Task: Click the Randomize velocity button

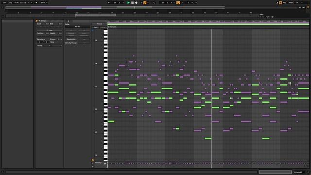Action: pyautogui.click(x=71, y=39)
